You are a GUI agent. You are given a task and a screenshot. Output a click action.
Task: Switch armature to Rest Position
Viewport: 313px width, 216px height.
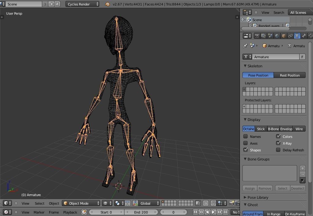click(x=289, y=75)
